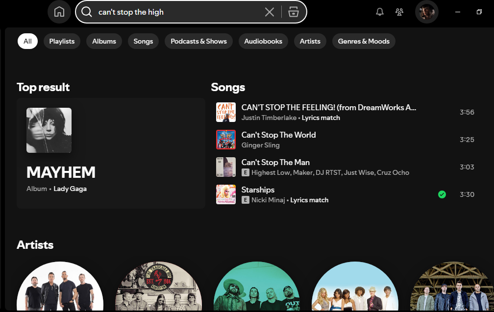Open Nicki Minaj artist link

pyautogui.click(x=268, y=200)
